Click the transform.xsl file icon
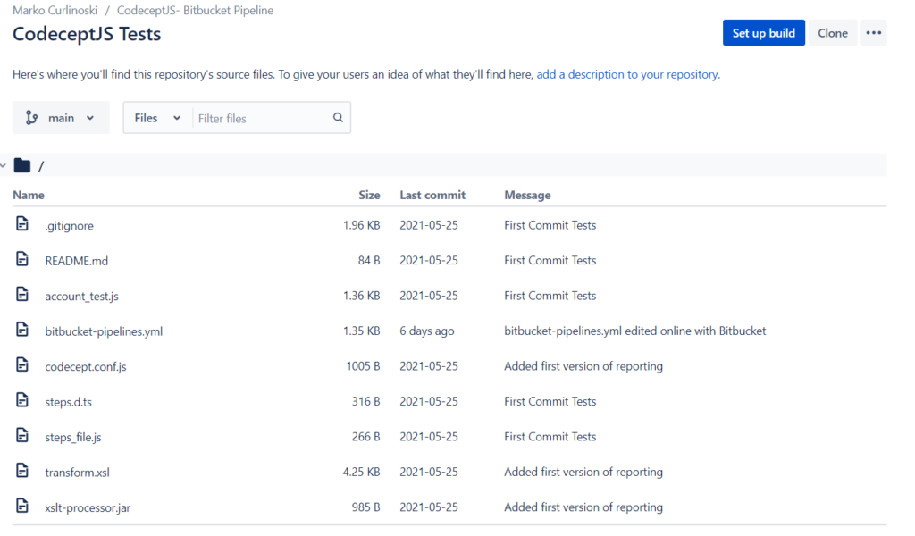 [x=22, y=471]
